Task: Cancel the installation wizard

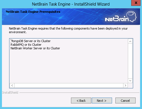Action: [x=125, y=100]
